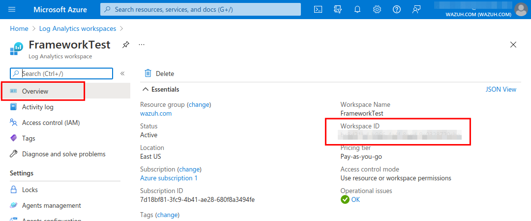Viewport: 531px width, 221px height.
Task: Open the Directories and subscriptions filter
Action: [338, 9]
